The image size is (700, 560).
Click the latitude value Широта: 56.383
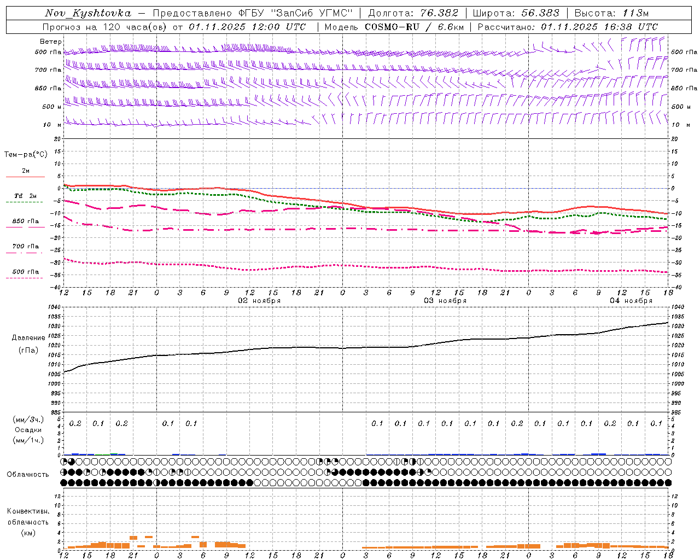[516, 13]
